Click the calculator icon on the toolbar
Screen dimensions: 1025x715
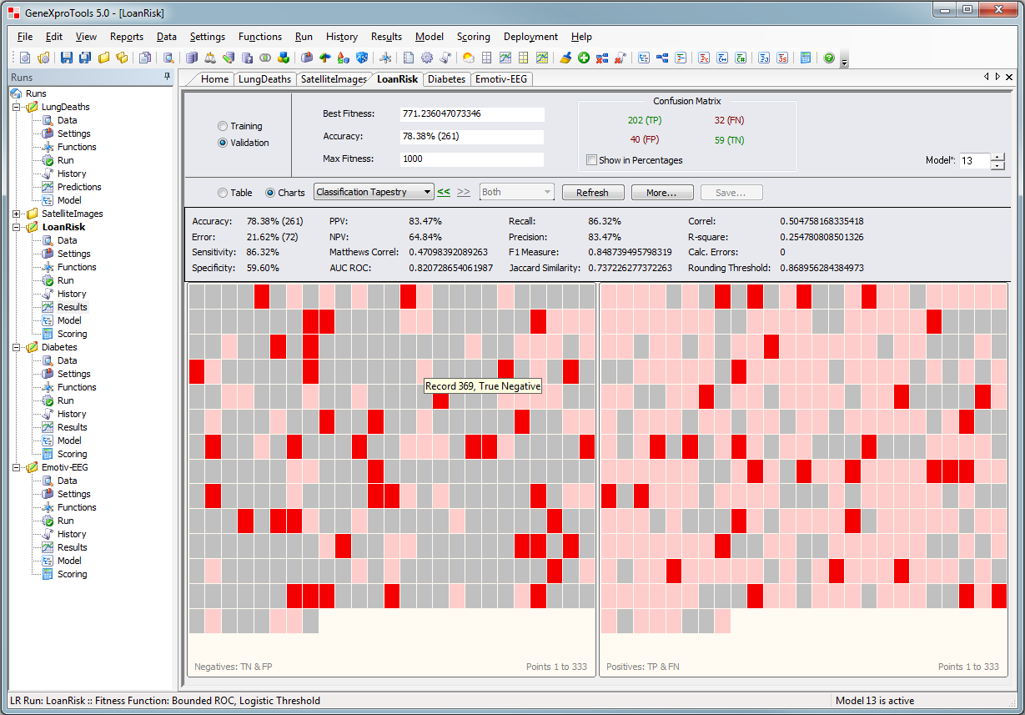click(x=804, y=58)
